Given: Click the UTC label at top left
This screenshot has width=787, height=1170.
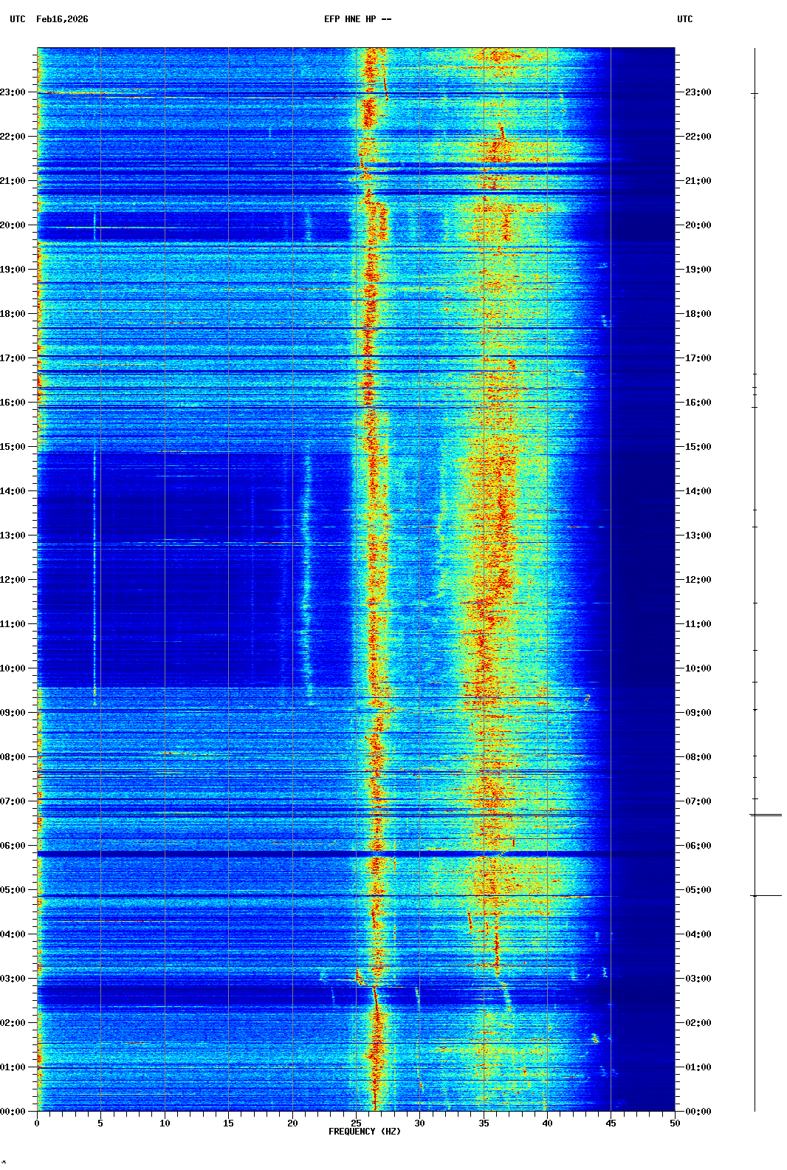Looking at the screenshot, I should point(18,19).
